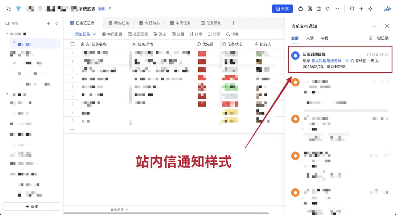Image resolution: width=396 pixels, height=215 pixels.
Task: Open the robot assistant icon in the top bar
Action: pos(300,9)
